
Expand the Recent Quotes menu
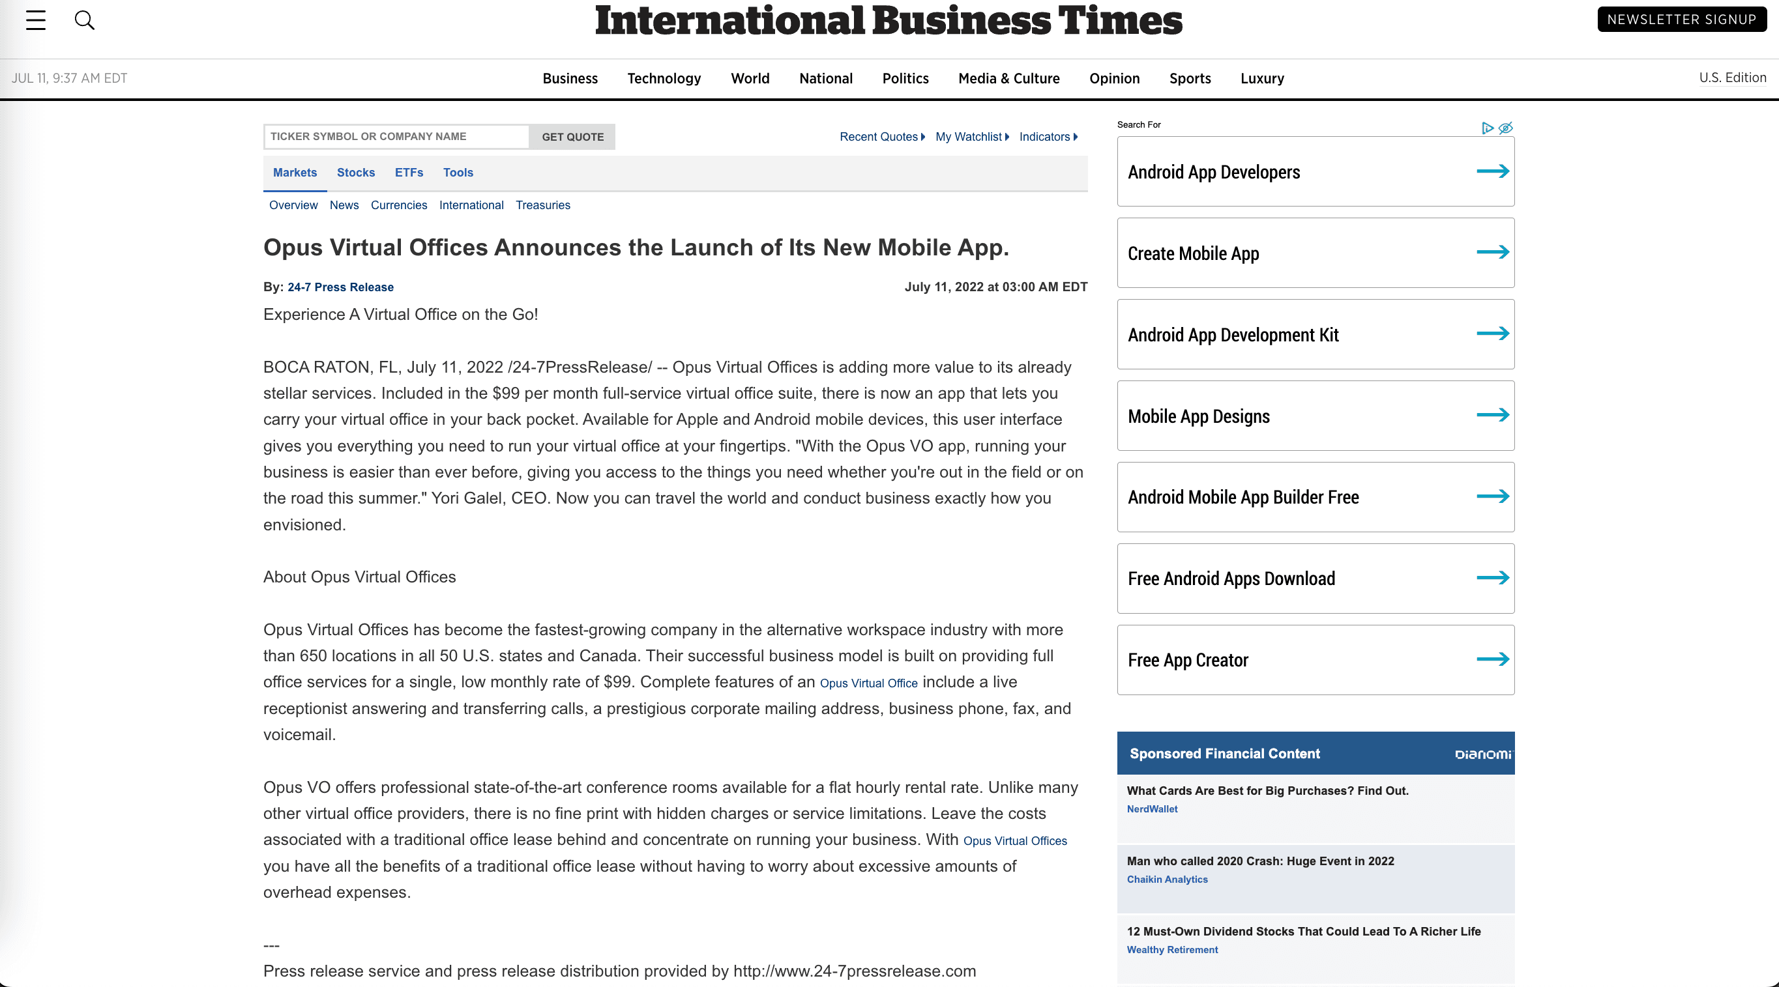881,137
